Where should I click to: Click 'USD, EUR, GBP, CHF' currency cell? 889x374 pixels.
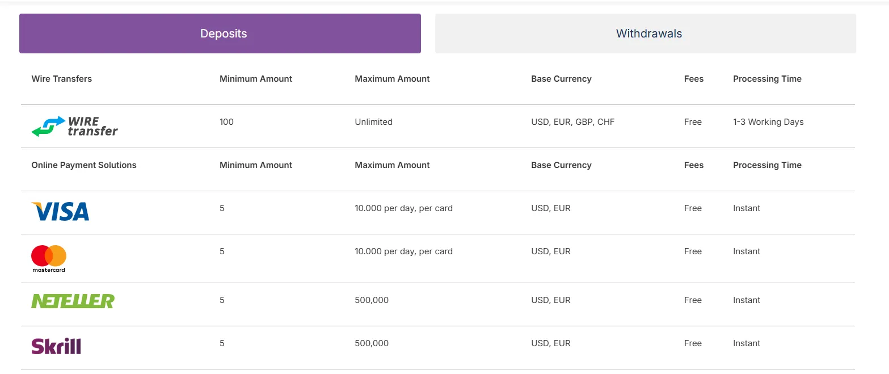pos(573,122)
